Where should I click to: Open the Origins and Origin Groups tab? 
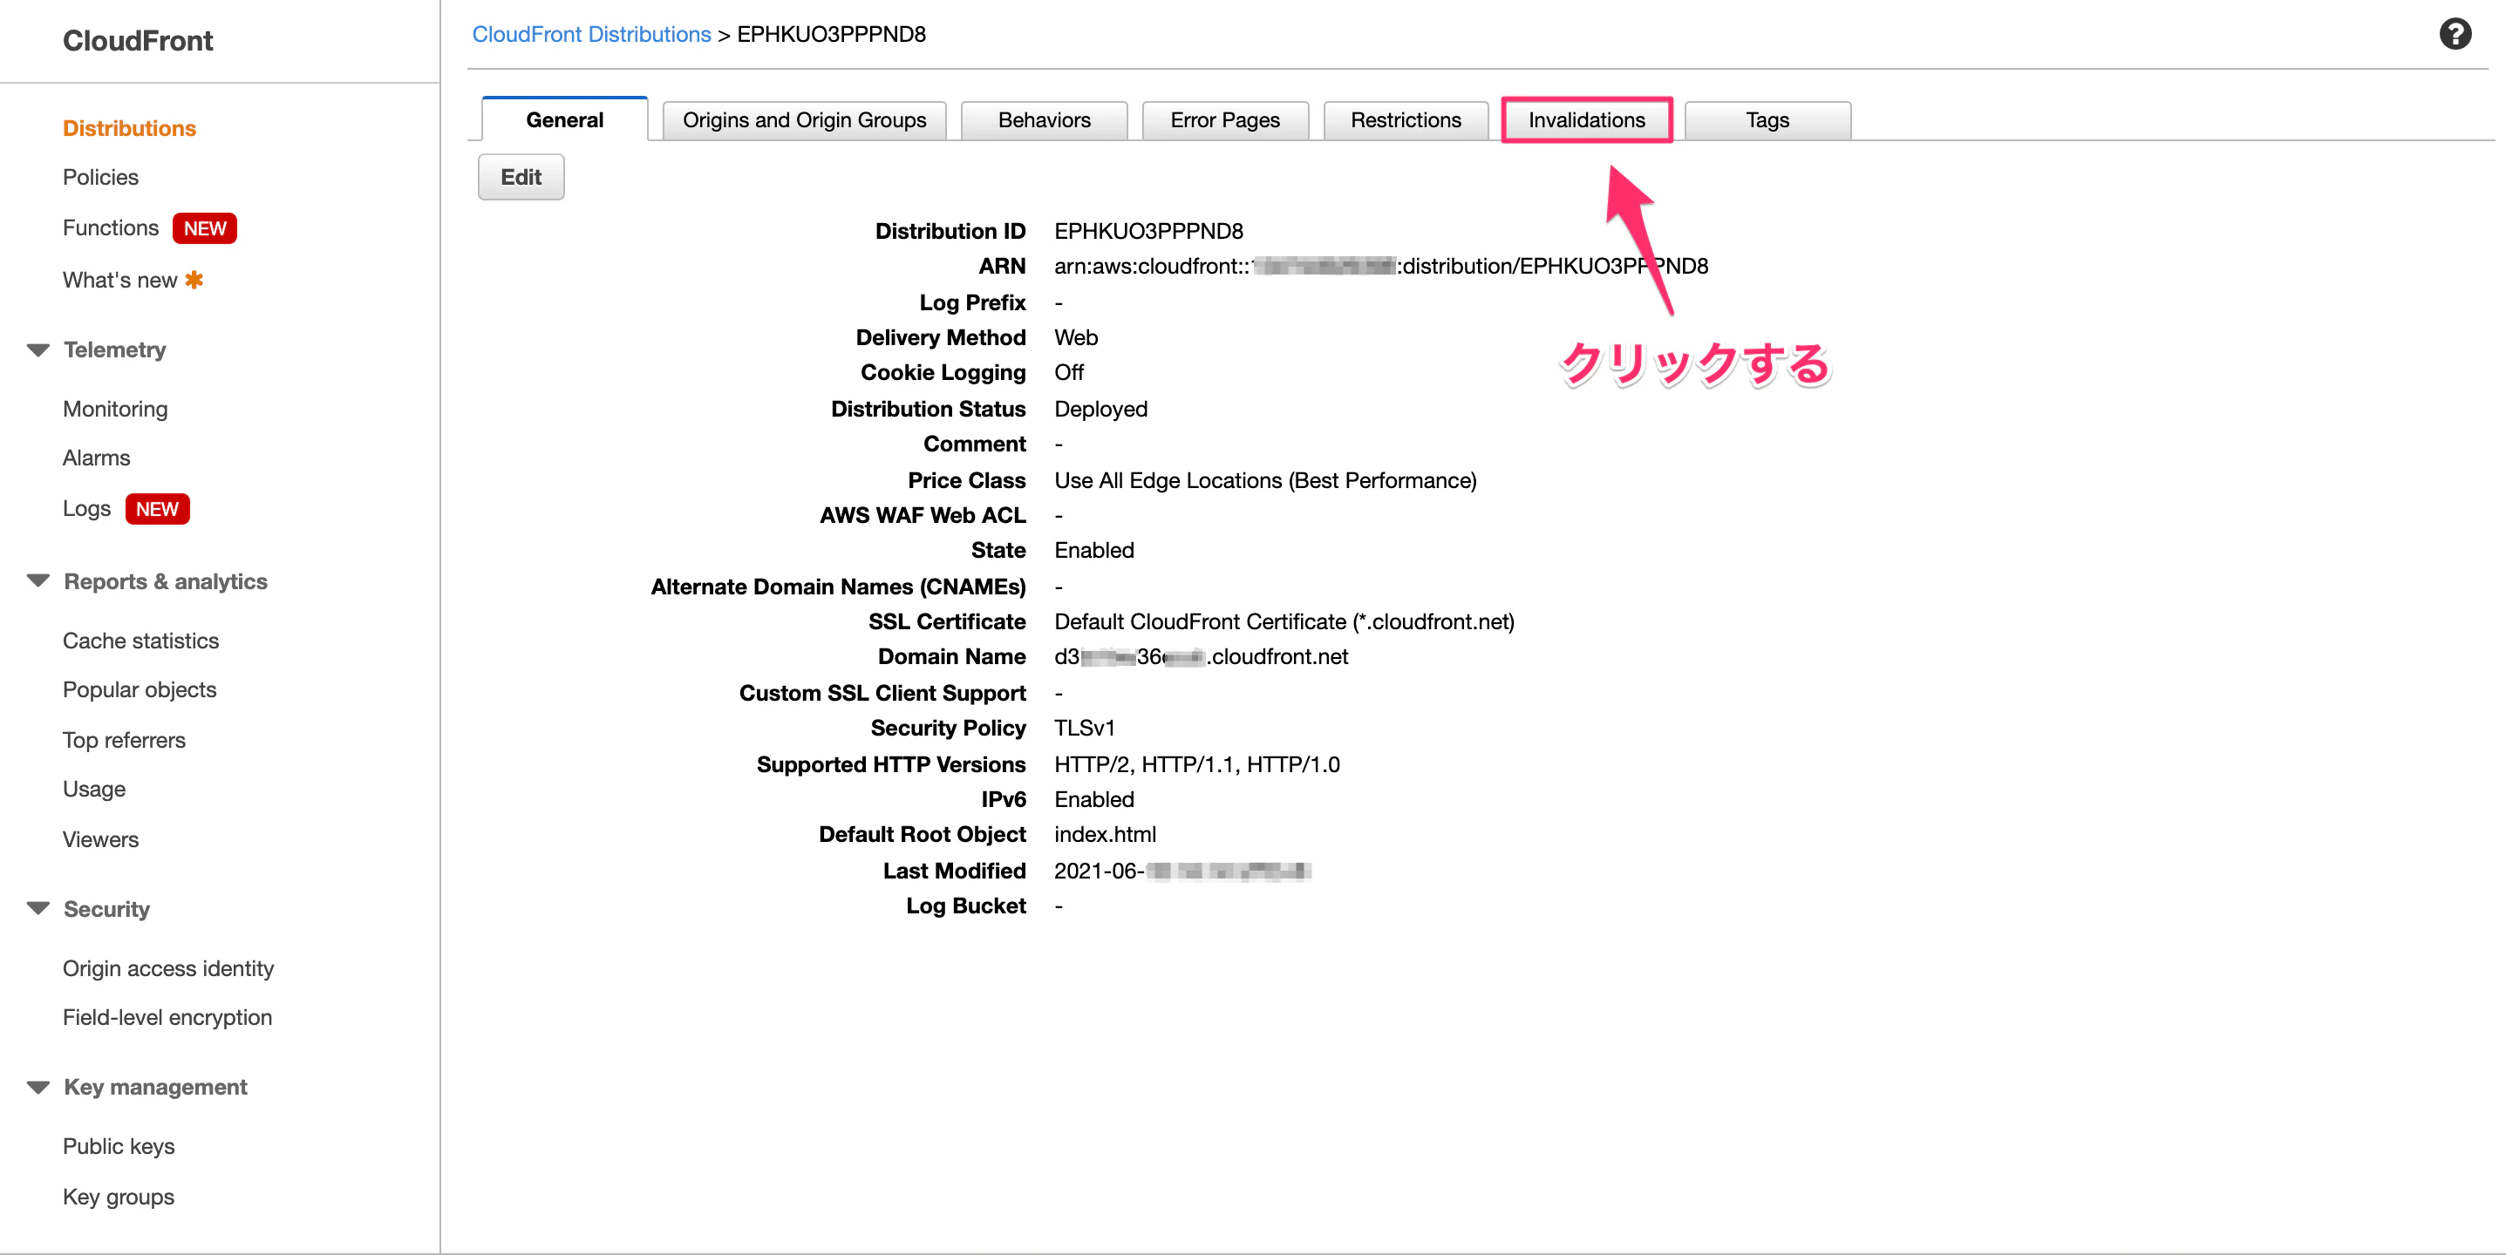(x=805, y=120)
